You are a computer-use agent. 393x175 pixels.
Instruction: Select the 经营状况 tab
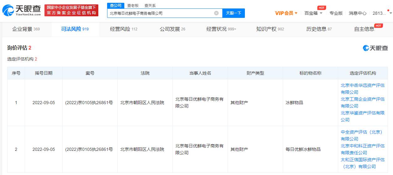(221, 29)
